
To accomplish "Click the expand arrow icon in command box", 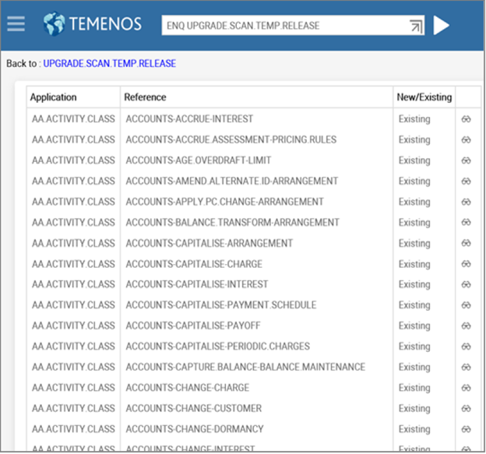I will pyautogui.click(x=417, y=26).
